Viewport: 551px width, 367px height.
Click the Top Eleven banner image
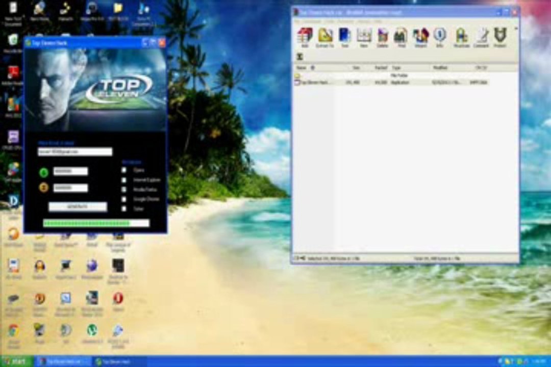(95, 90)
